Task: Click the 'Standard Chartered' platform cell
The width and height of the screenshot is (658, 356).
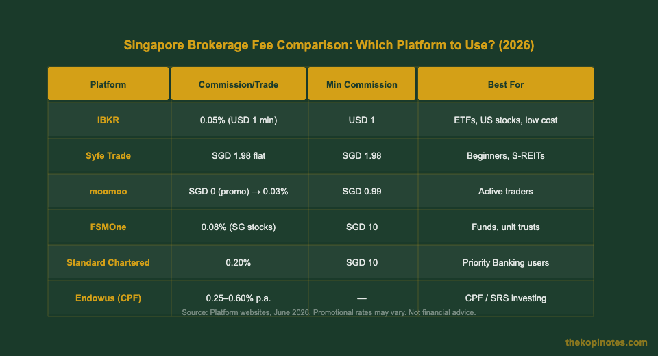Action: [108, 263]
